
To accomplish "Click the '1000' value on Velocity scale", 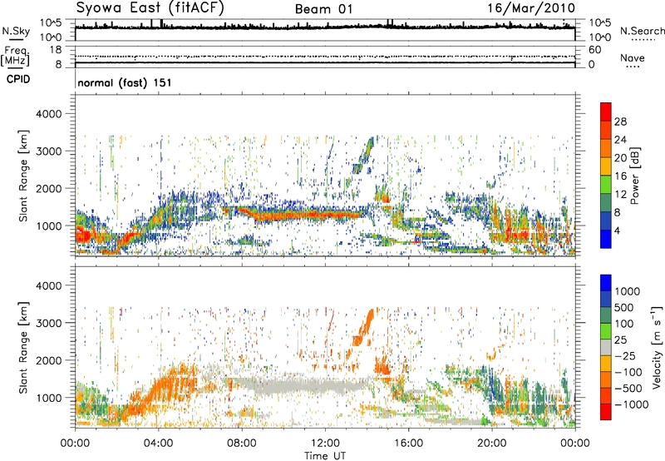I will pos(627,291).
